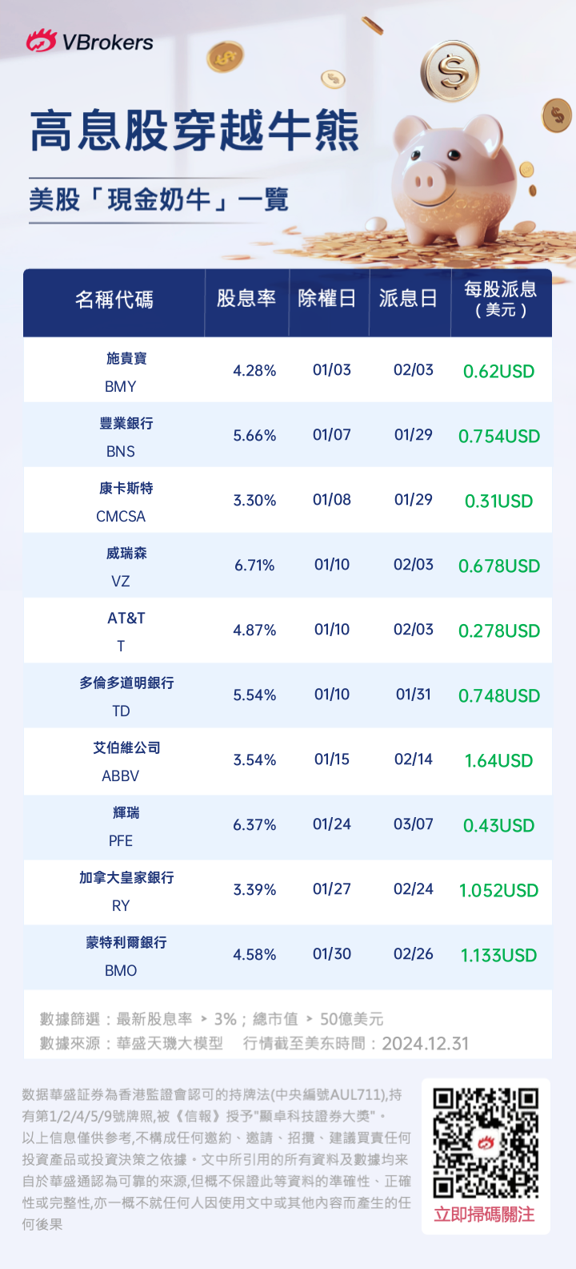Screen dimensions: 576x1269
Task: Open the 施貴寶 BMY stock name
Action: click(x=126, y=358)
